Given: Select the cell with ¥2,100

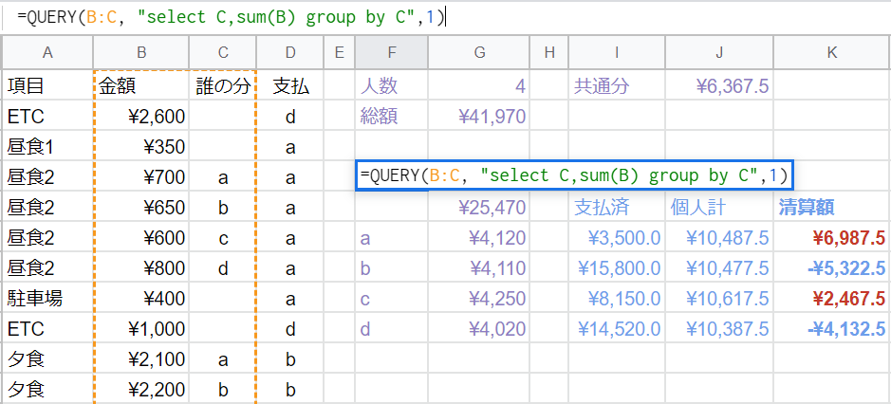Looking at the screenshot, I should pyautogui.click(x=141, y=359).
